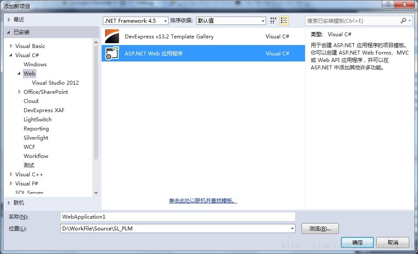Click the 确定 button

(x=357, y=243)
